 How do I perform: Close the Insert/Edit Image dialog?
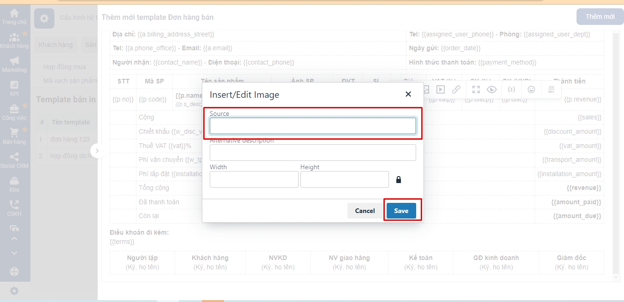coord(408,94)
